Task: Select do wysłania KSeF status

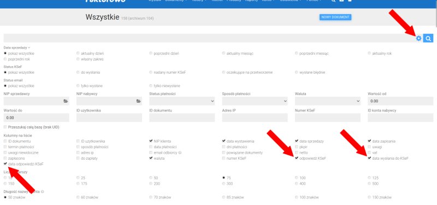Action: (78, 72)
